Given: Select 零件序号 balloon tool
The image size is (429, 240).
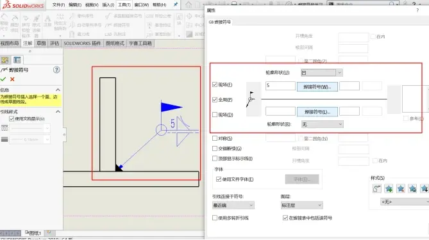Looking at the screenshot, I should (81, 16).
